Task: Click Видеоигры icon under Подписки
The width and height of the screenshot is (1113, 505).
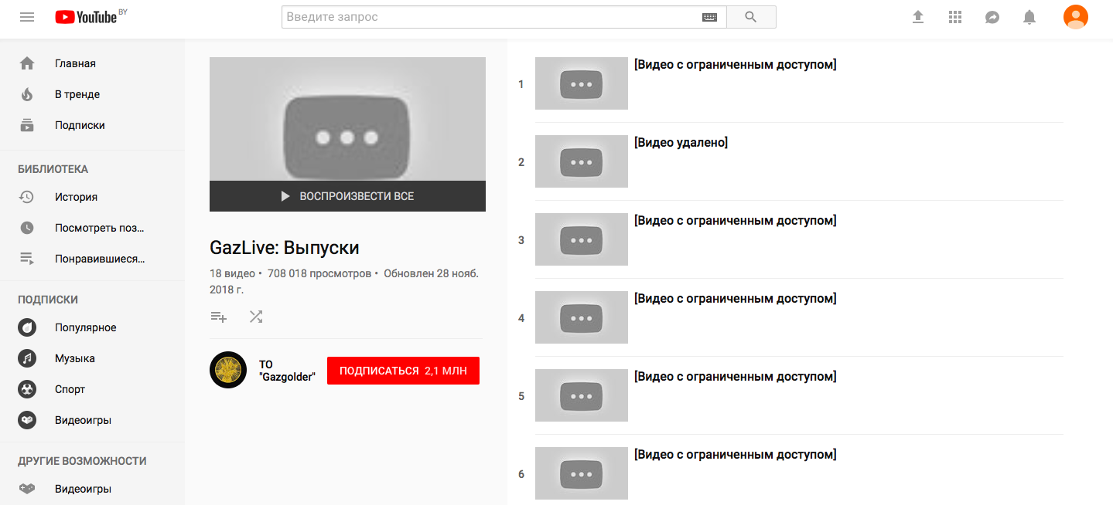Action: point(27,420)
